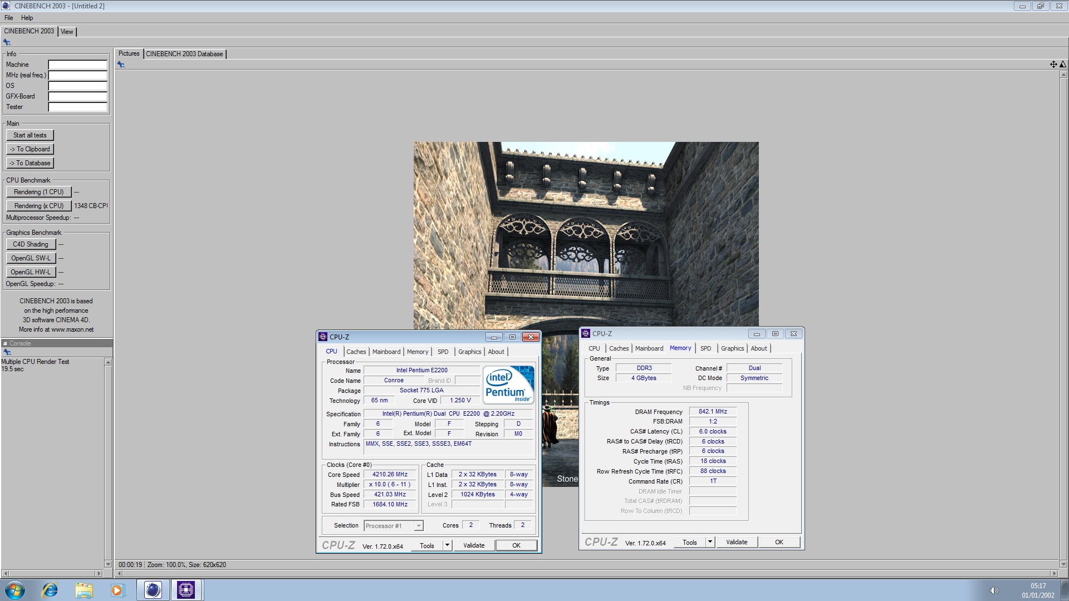
Task: Click the zoom triangle icon in picture view
Action: pos(1062,65)
